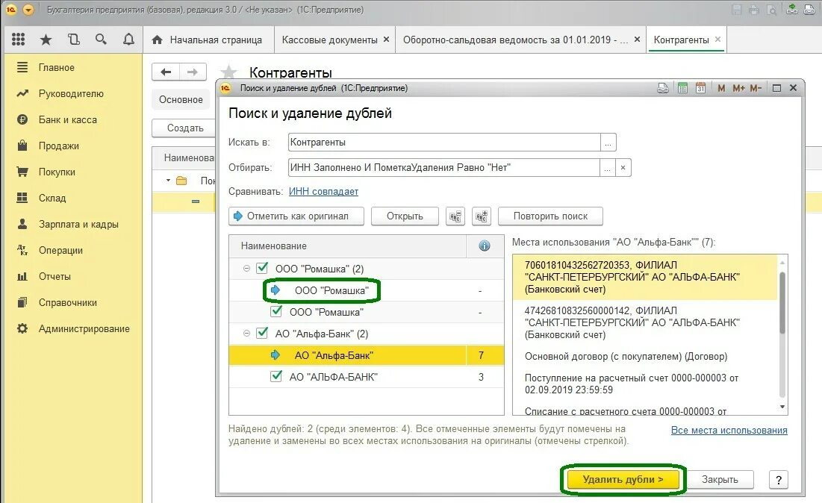Close the Оборотно-сальдовая ведомость tab
Viewport: 822px width, 503px height.
(x=637, y=40)
